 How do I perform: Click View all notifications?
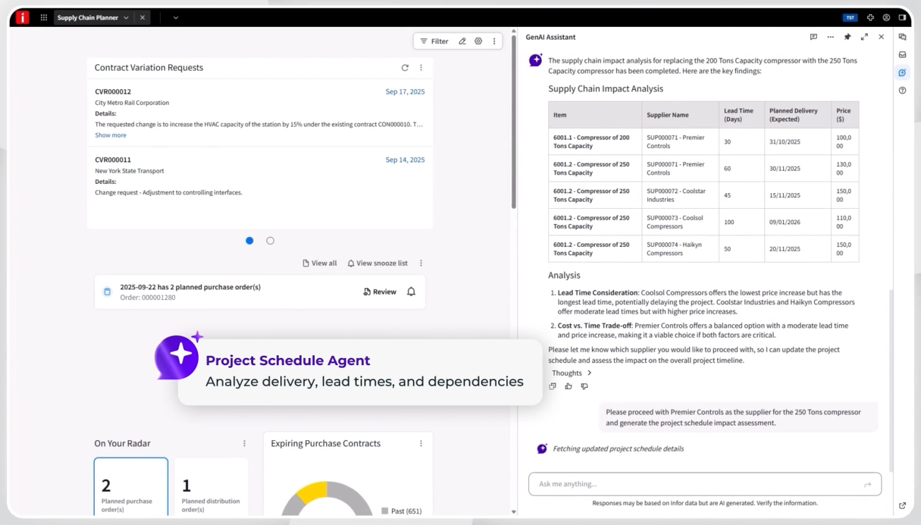pos(320,263)
